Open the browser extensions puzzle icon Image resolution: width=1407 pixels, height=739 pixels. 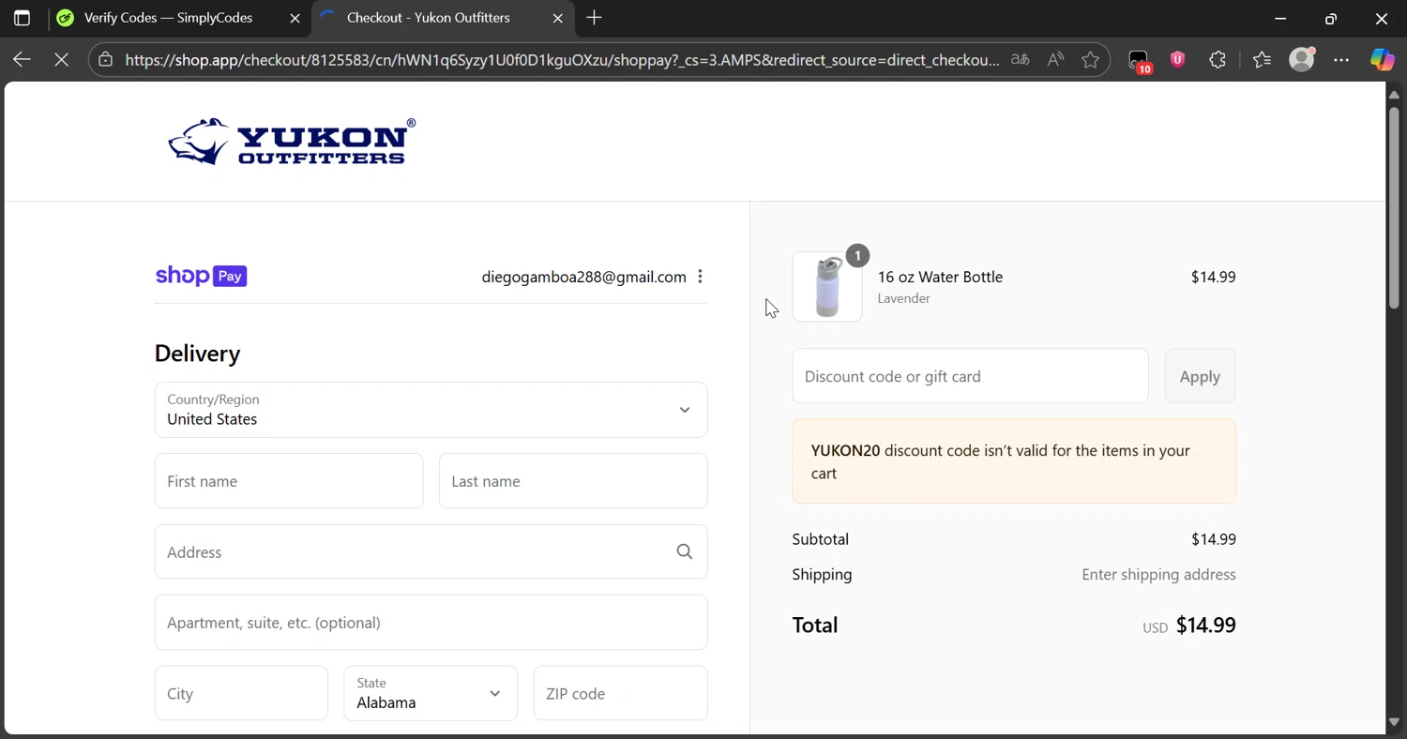tap(1218, 60)
